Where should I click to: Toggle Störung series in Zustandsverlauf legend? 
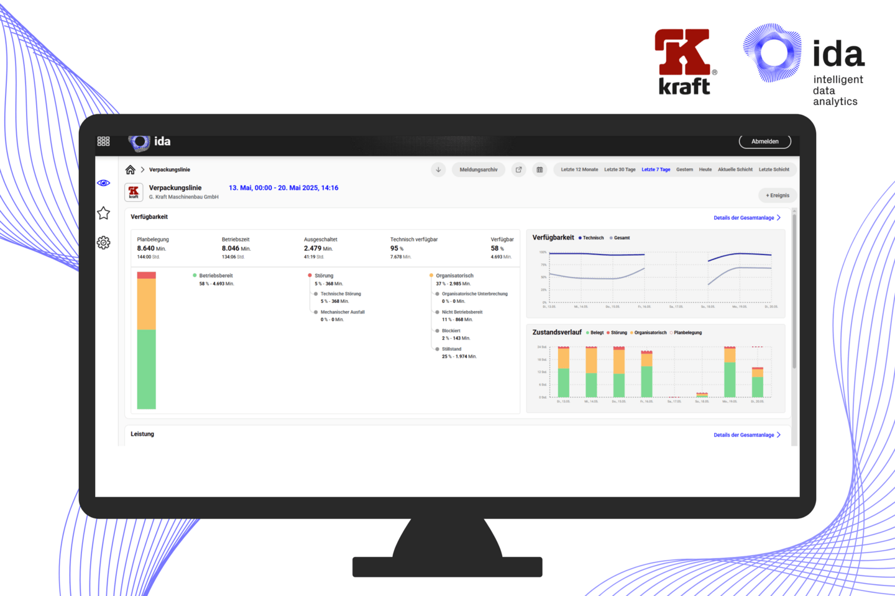click(x=617, y=333)
